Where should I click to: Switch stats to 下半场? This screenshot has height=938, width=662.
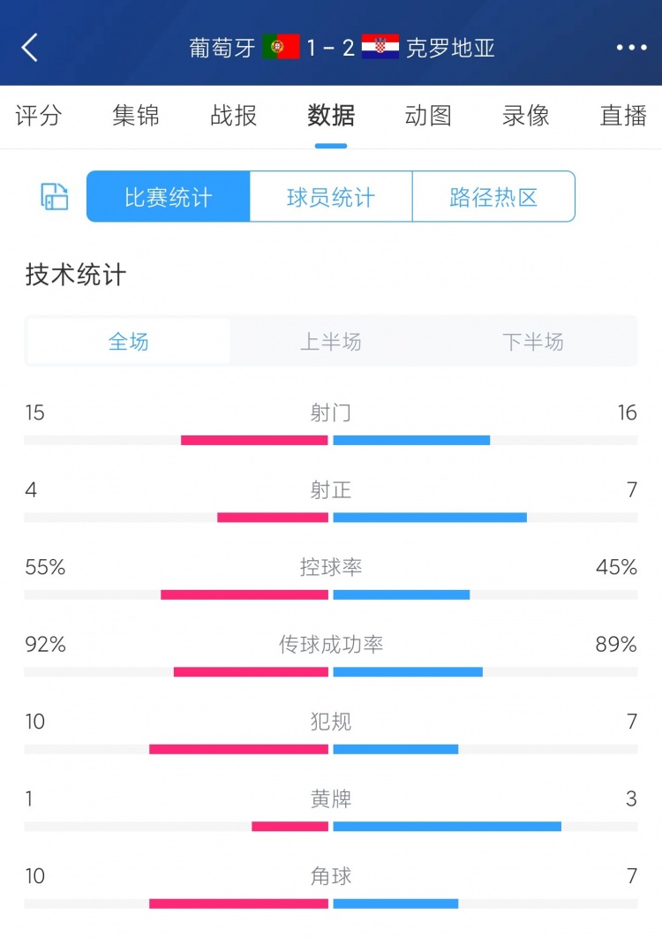point(533,342)
